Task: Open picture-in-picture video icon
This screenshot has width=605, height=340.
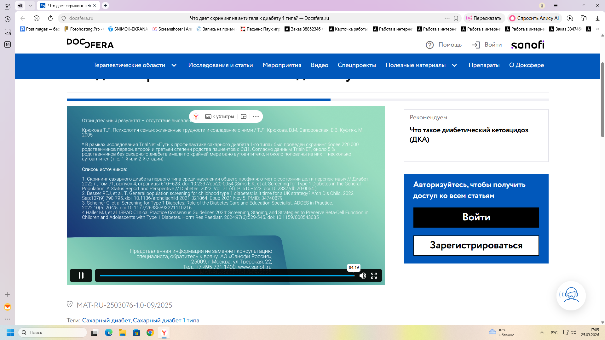Action: (x=244, y=116)
